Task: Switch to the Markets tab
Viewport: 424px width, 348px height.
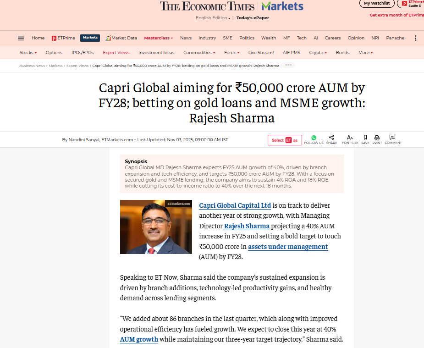Action: (90, 38)
